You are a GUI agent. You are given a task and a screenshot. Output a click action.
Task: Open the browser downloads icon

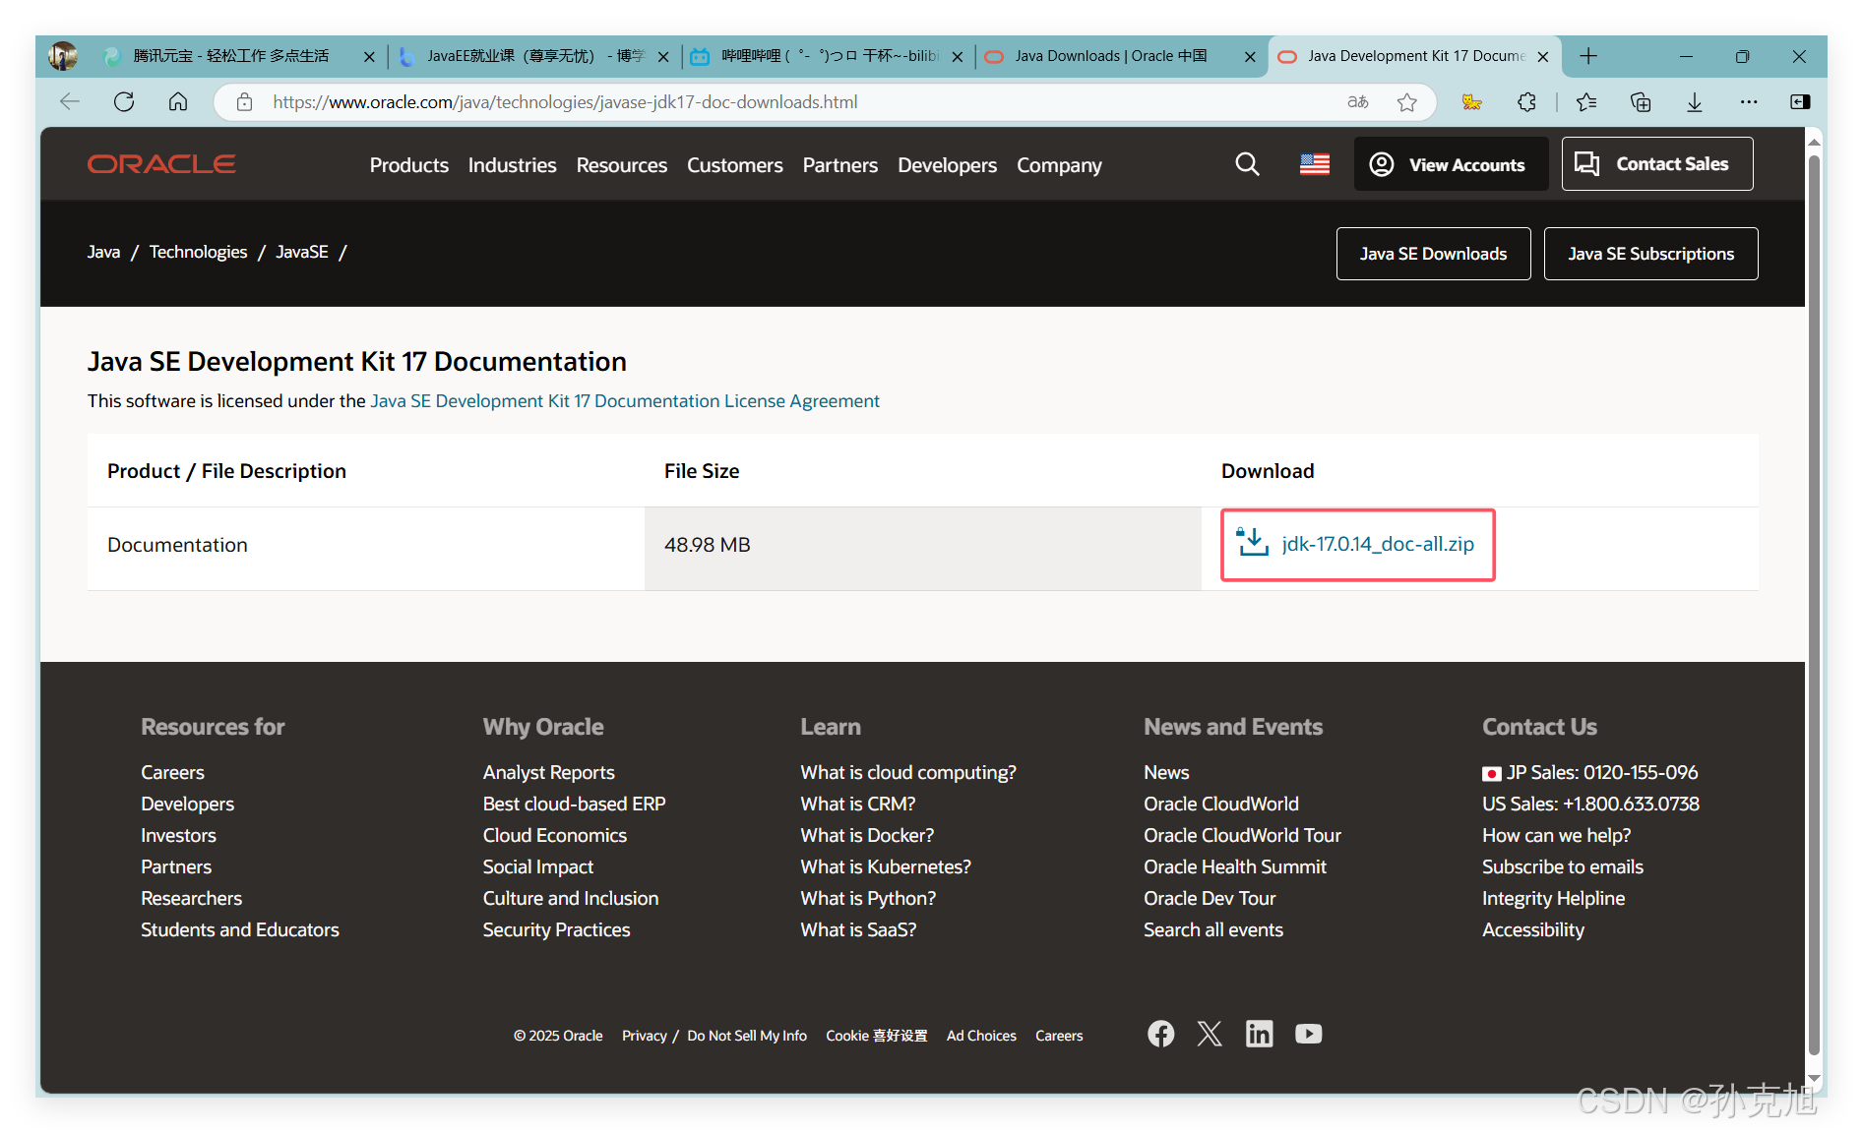(1695, 102)
